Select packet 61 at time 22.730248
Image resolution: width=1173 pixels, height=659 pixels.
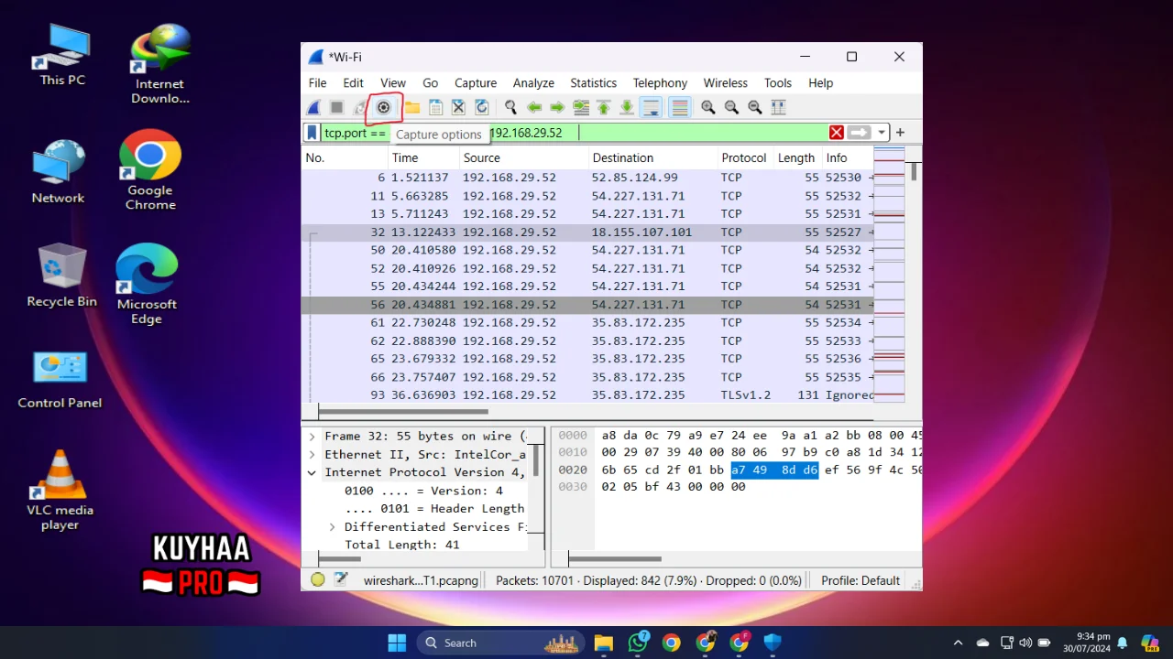(x=587, y=322)
